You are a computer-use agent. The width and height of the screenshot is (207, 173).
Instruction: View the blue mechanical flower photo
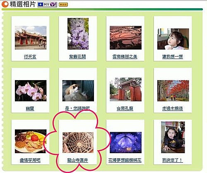[125, 142]
